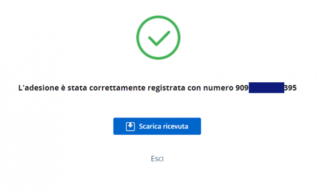Select the blue redacted block in the number
The image size is (318, 191).
click(267, 88)
